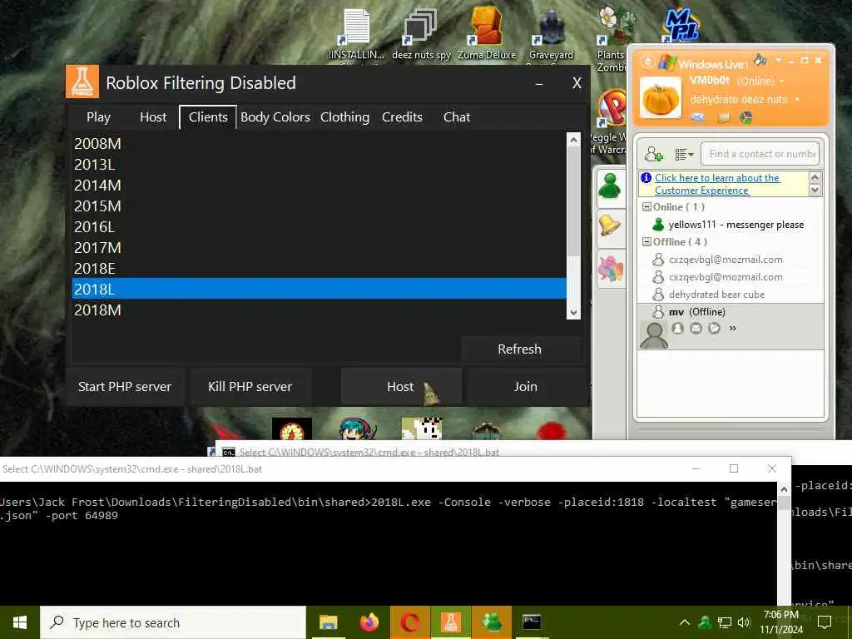Open the Credits tab
The image size is (852, 639).
402,116
